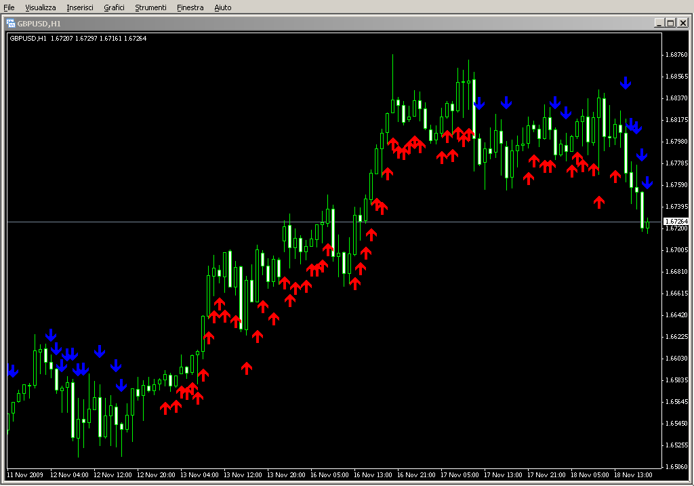Click the 17 Nov 13:00 time label
694x486 pixels.
coord(504,475)
